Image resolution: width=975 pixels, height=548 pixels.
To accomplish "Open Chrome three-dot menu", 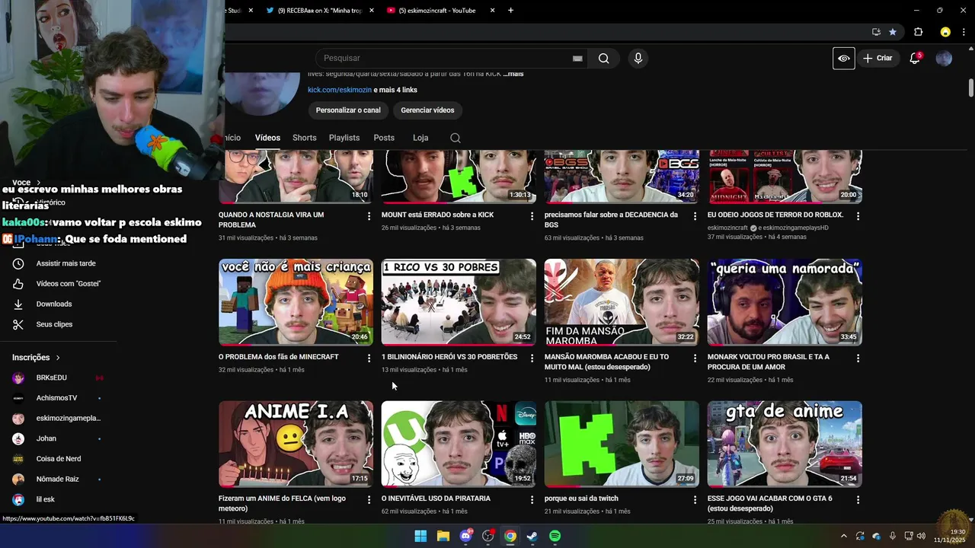I will click(x=964, y=32).
